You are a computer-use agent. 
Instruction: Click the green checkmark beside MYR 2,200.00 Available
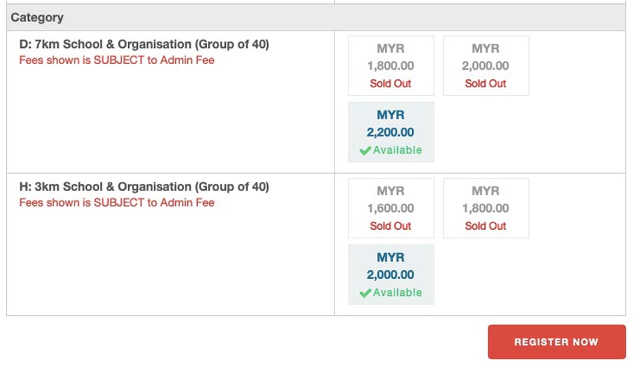[365, 151]
